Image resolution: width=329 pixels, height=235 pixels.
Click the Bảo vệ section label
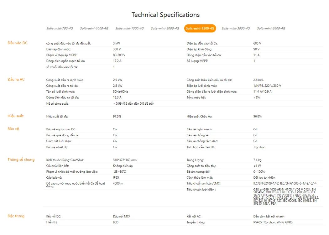point(13,129)
